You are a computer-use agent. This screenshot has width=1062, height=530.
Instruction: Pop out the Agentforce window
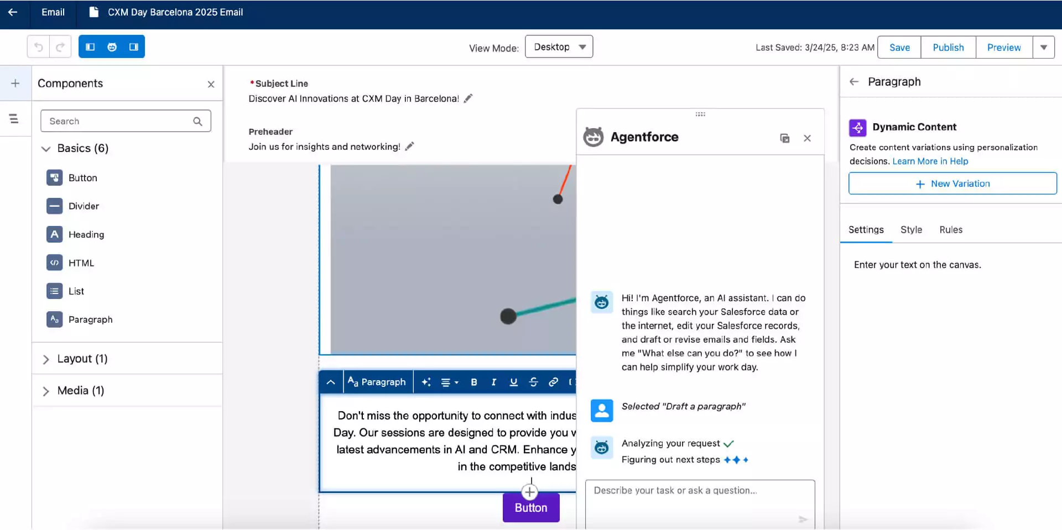tap(784, 138)
